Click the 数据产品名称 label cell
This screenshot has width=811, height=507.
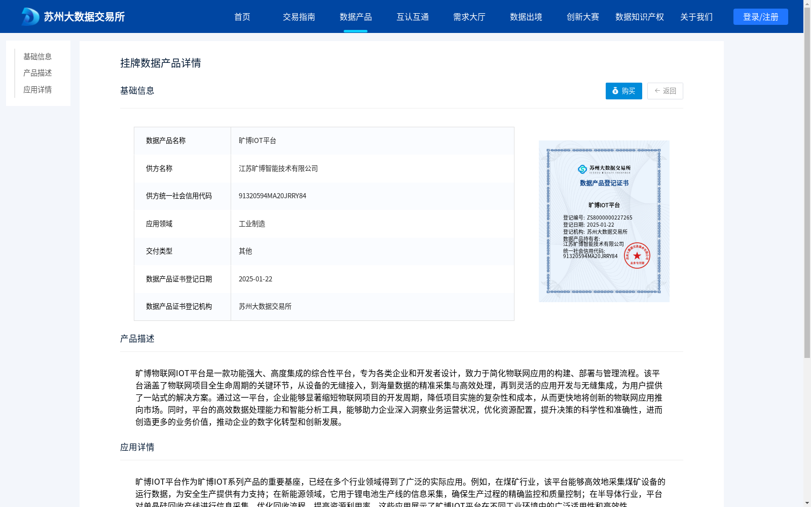(182, 141)
